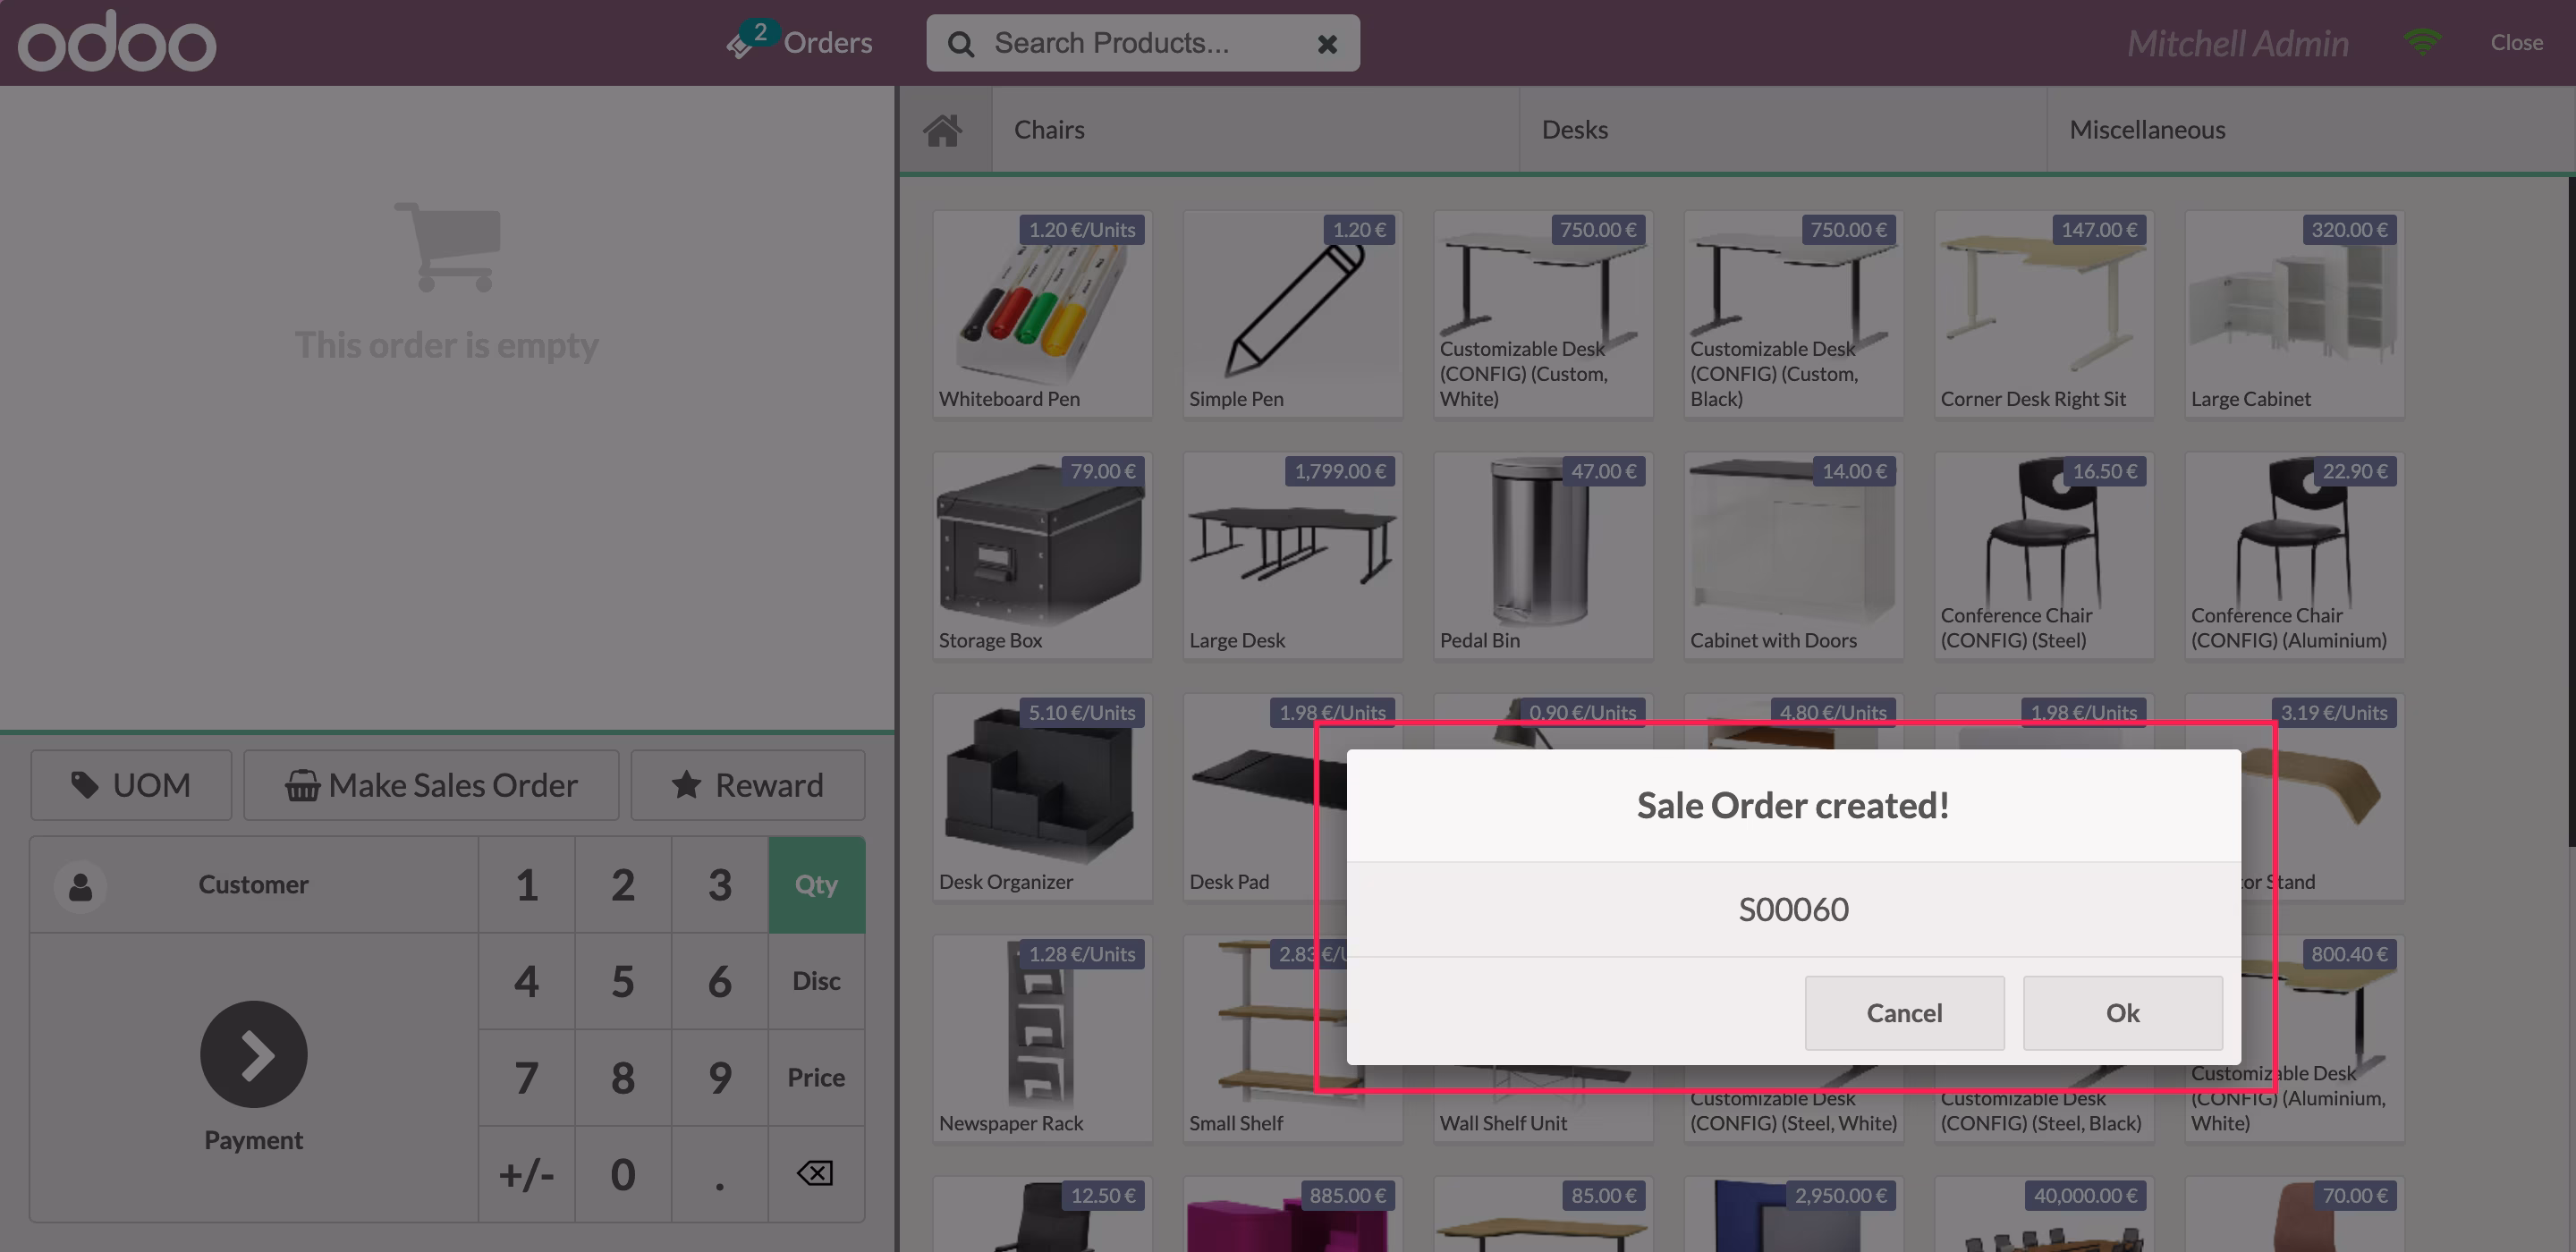Tap numpad digit 6
This screenshot has width=2576, height=1252.
(x=720, y=981)
